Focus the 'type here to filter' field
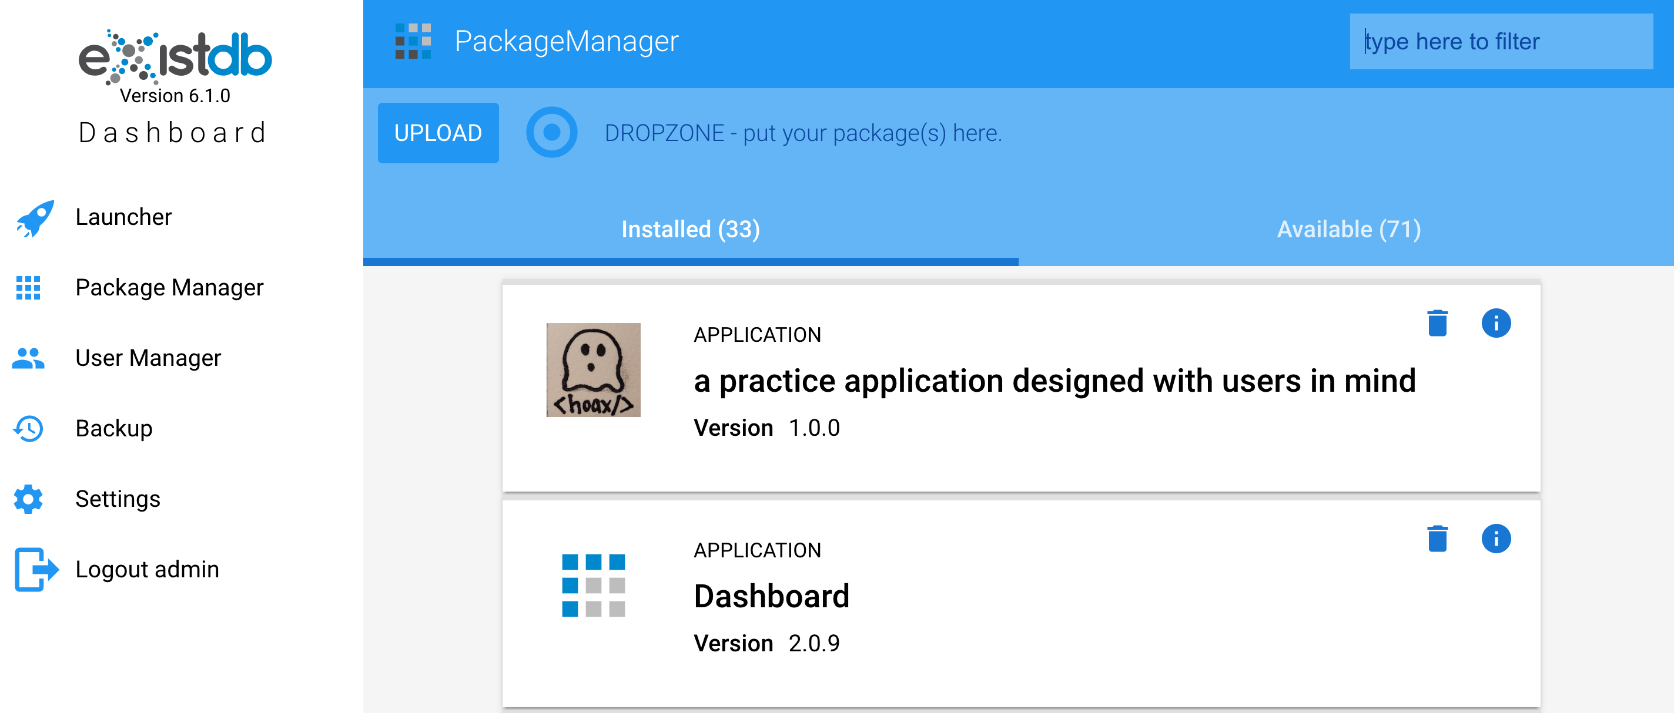Viewport: 1674px width, 713px height. pyautogui.click(x=1501, y=42)
